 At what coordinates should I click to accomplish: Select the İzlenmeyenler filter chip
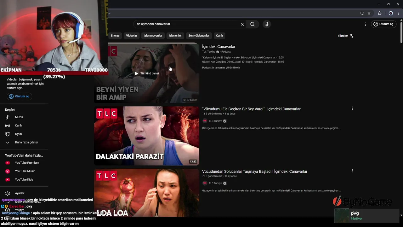(153, 36)
